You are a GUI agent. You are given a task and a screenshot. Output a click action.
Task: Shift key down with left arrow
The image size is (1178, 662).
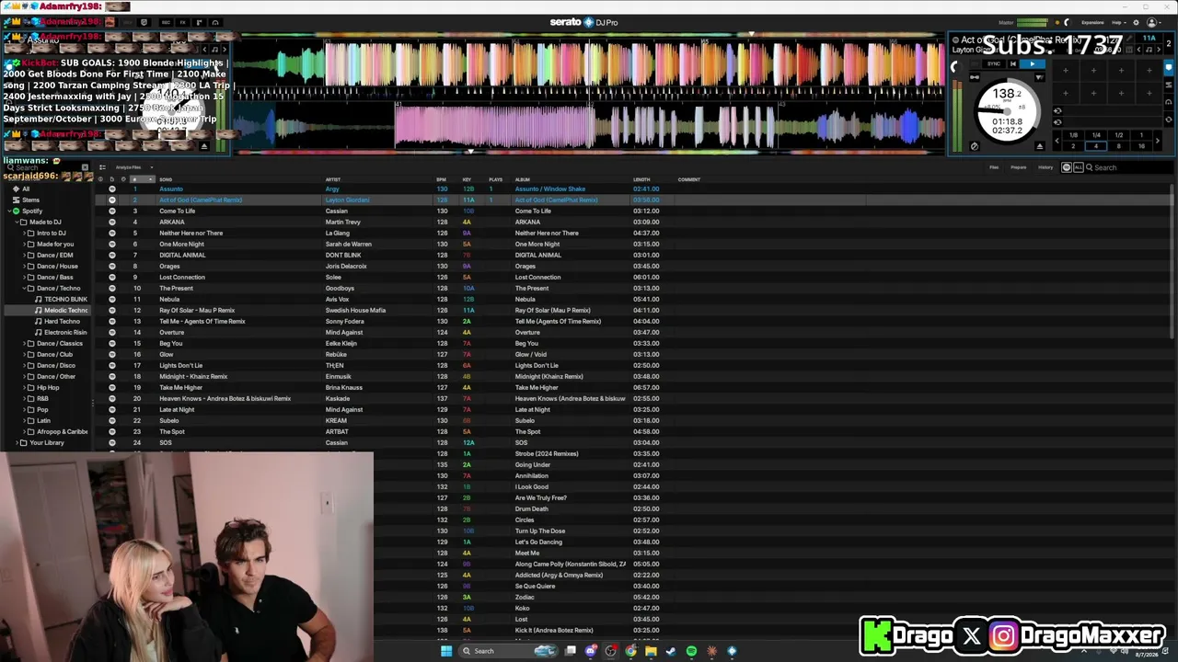[x=1139, y=50]
